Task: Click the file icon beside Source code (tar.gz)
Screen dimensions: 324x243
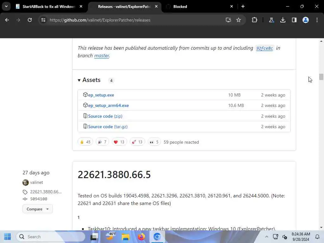Action: pyautogui.click(x=85, y=126)
